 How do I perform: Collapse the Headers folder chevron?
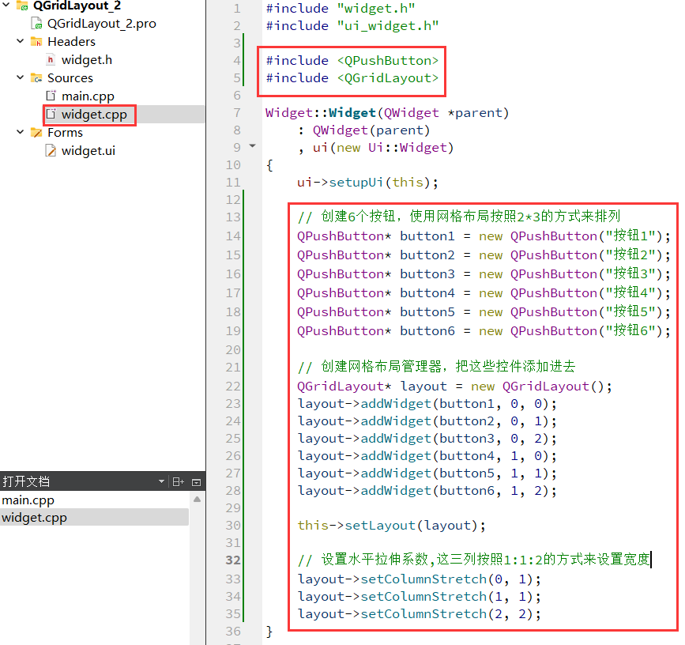pos(20,41)
